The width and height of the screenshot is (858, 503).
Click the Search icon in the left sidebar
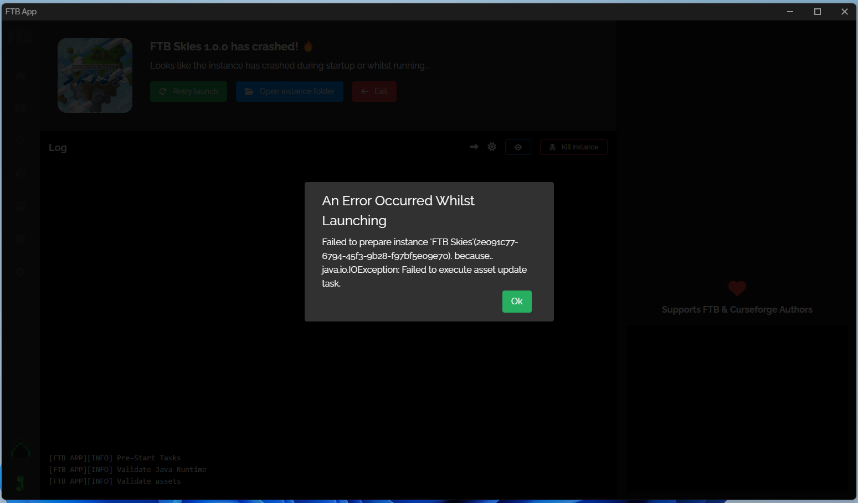point(20,141)
